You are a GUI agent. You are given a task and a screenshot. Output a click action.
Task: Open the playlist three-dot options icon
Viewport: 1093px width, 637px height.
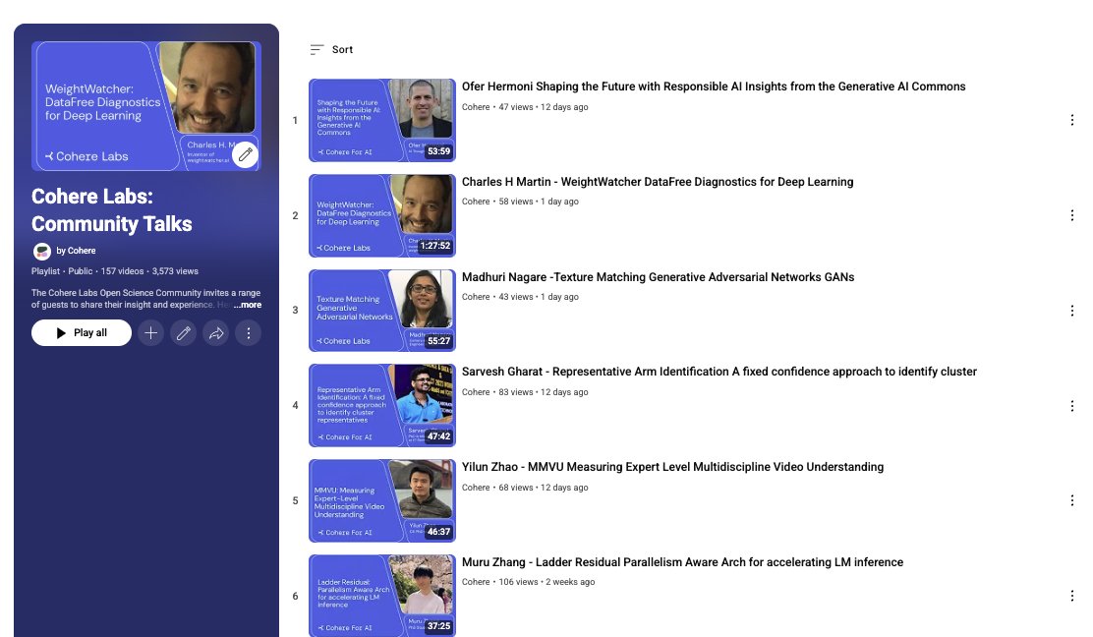click(x=248, y=332)
